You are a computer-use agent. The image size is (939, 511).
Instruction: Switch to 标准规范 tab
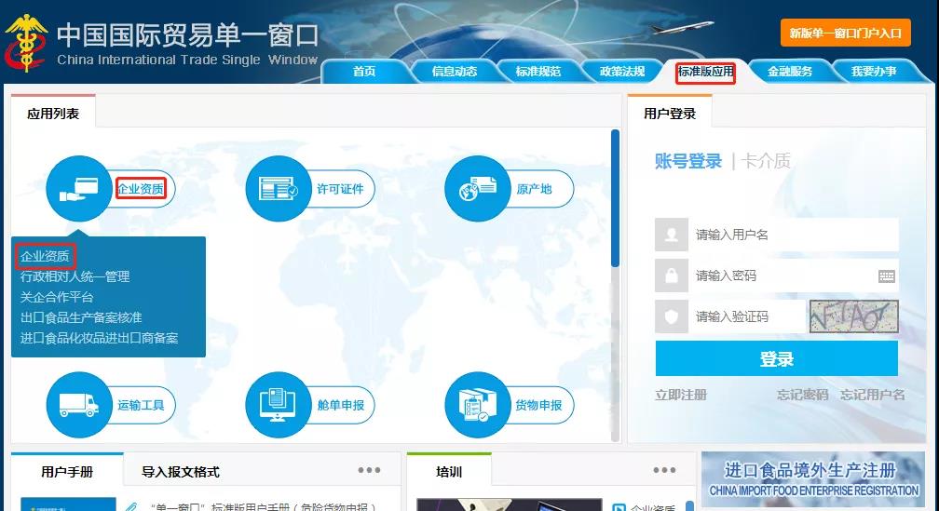538,71
